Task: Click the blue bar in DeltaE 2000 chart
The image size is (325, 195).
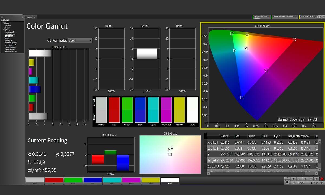Action: click(x=34, y=89)
